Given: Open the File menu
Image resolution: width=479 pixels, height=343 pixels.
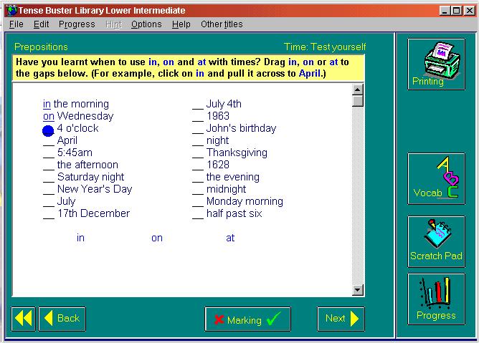Looking at the screenshot, I should (16, 24).
